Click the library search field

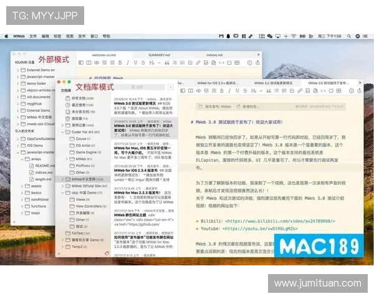(x=140, y=87)
